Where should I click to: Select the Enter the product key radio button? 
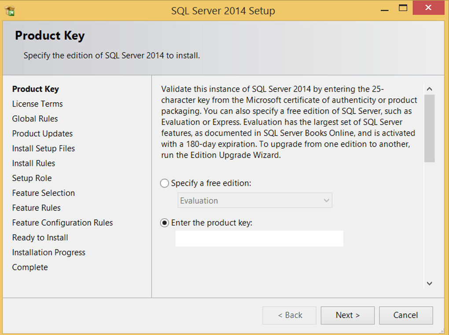164,223
